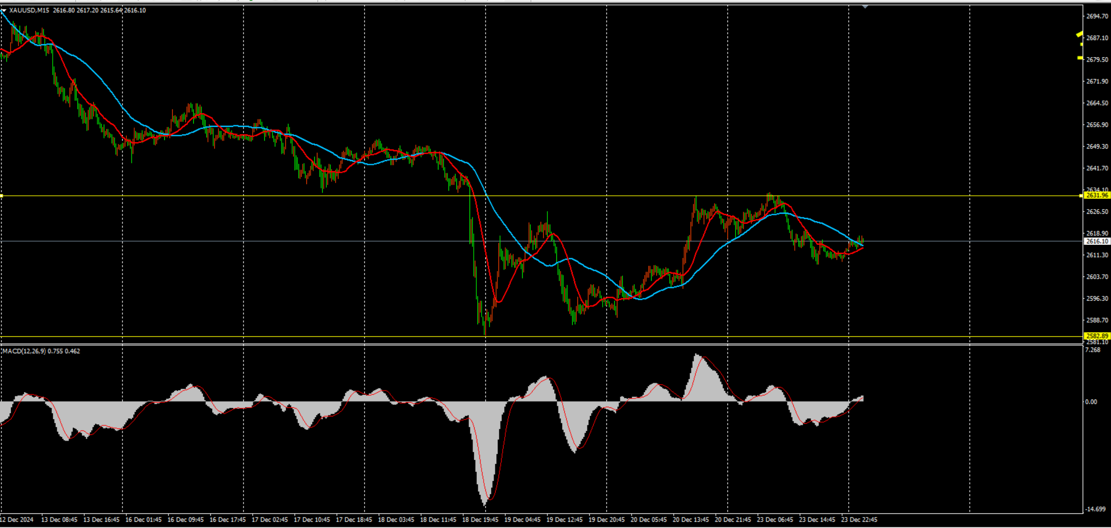Click the 20 Dec 13:45 time label
The height and width of the screenshot is (528, 1111).
690,520
